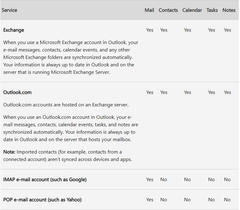
Task: Click the Service column header
Action: [x=9, y=10]
